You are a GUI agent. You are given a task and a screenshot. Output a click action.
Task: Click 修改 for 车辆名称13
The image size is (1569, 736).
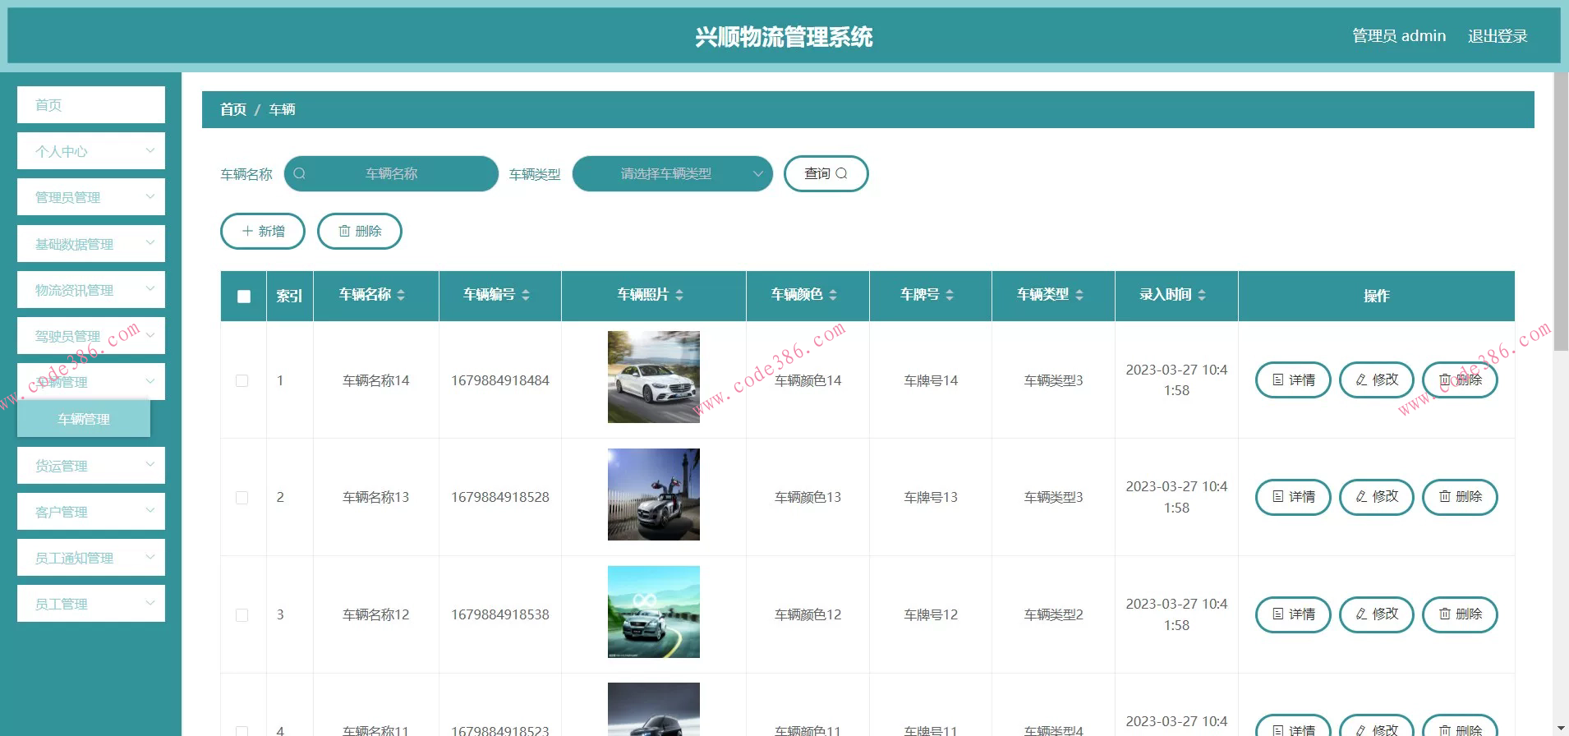[x=1377, y=497]
